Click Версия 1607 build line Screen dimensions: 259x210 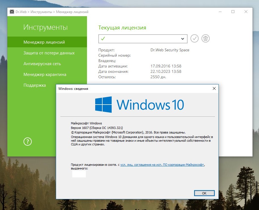[x=97, y=128]
